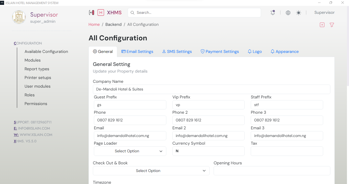Viewport: 349px width, 184px height.
Task: Open Printer setups in sidebar
Action: click(x=38, y=78)
